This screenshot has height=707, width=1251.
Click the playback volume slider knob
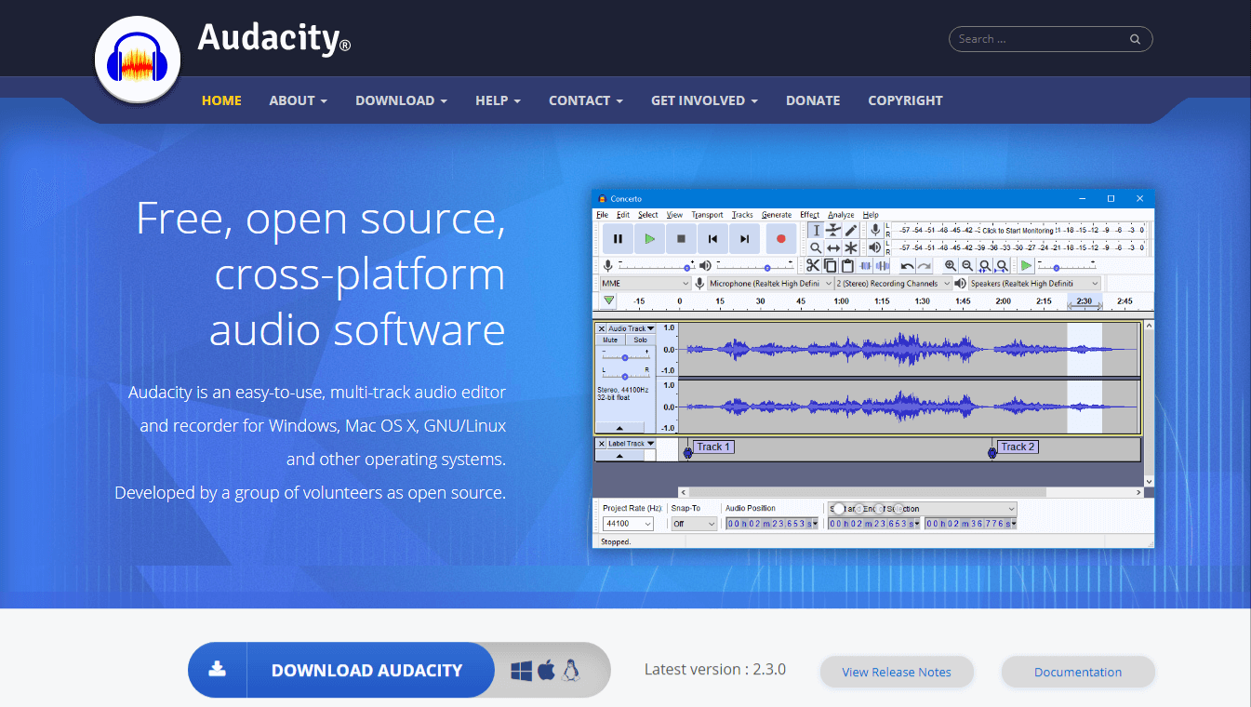[767, 269]
